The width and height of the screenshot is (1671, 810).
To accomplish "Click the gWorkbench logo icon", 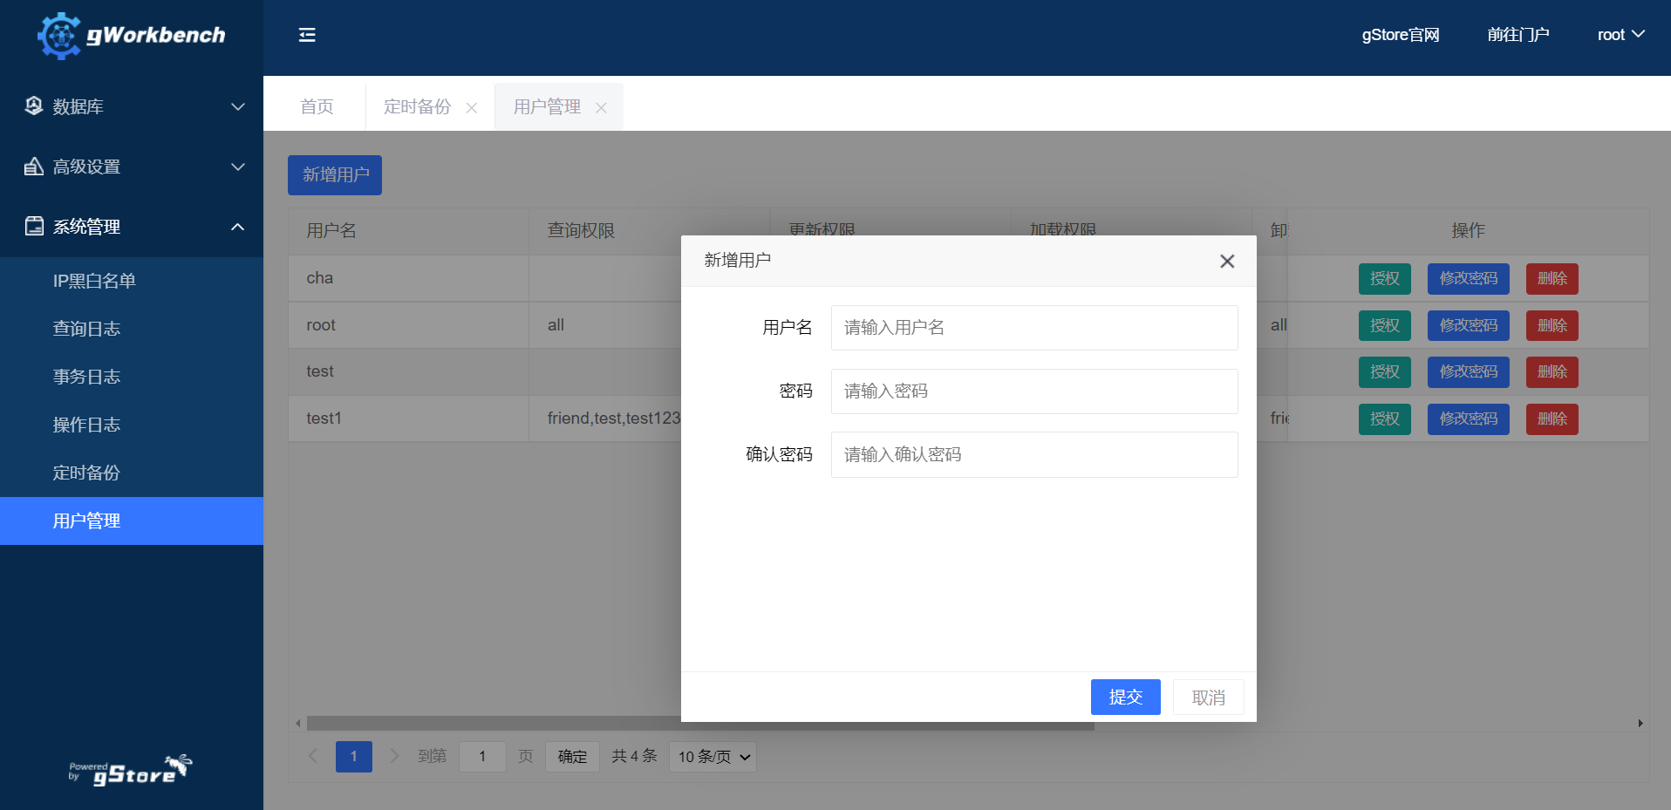I will point(59,36).
